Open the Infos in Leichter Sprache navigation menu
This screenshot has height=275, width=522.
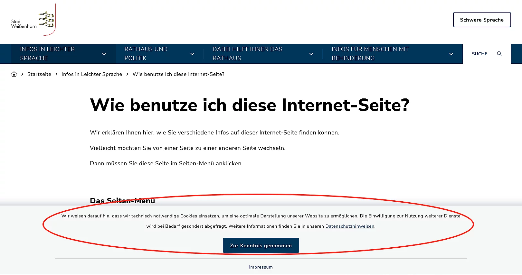tap(47, 54)
